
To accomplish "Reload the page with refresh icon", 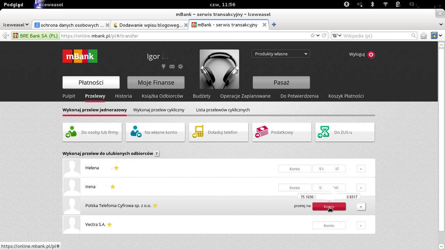I will coord(324,35).
